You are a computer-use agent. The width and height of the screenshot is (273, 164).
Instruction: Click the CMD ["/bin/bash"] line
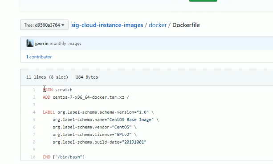(64, 157)
